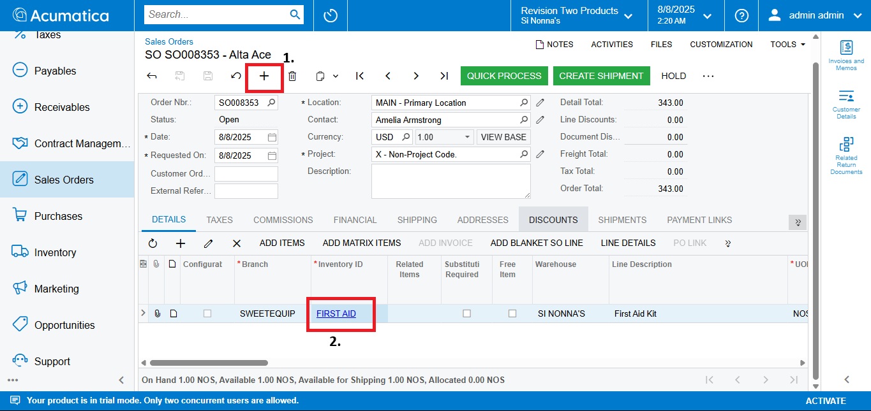This screenshot has height=411, width=871.
Task: Check the Configurable checkbox in row
Action: click(x=207, y=314)
